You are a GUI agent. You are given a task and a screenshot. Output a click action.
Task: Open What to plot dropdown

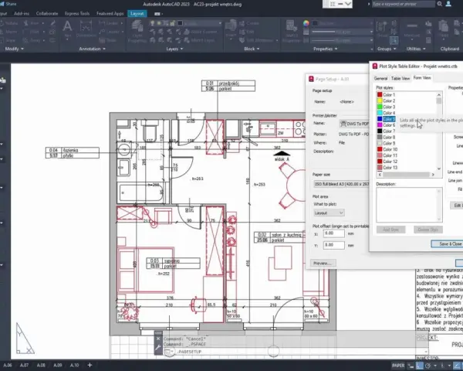(329, 213)
